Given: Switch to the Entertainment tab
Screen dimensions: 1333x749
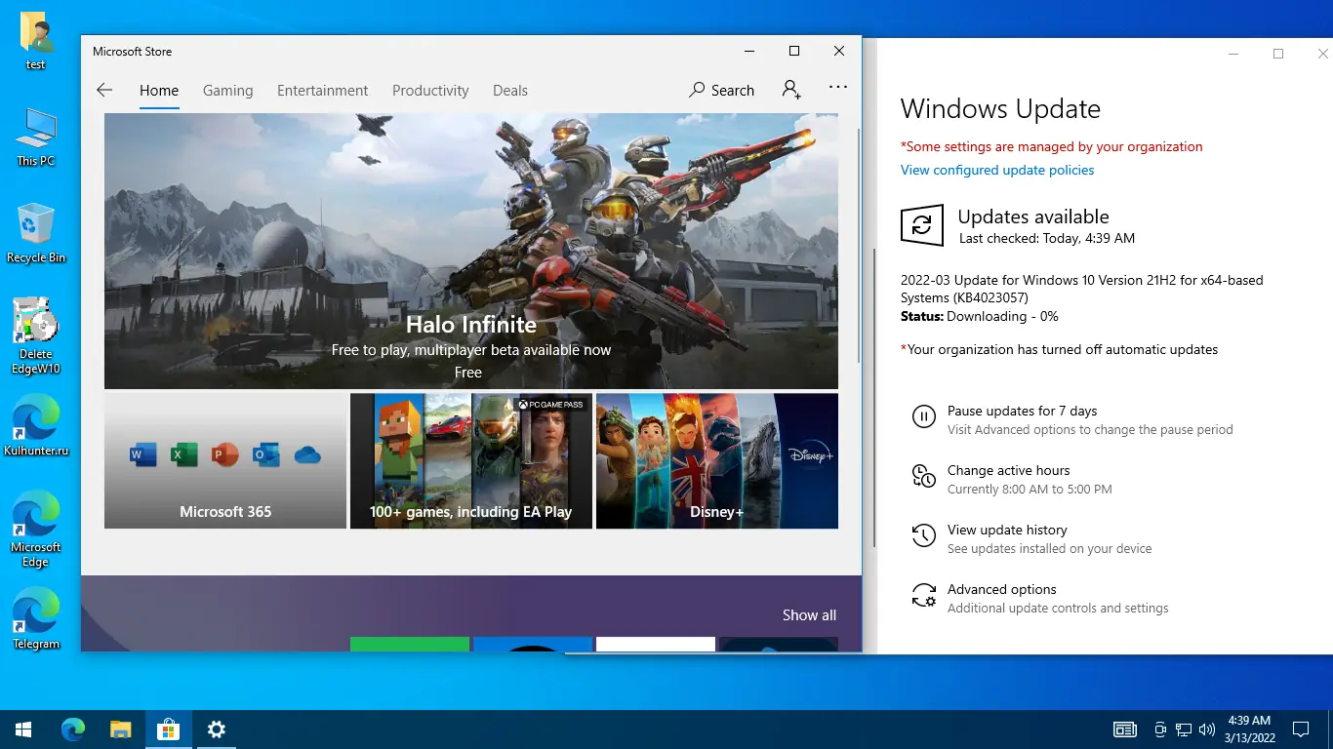Looking at the screenshot, I should [323, 91].
